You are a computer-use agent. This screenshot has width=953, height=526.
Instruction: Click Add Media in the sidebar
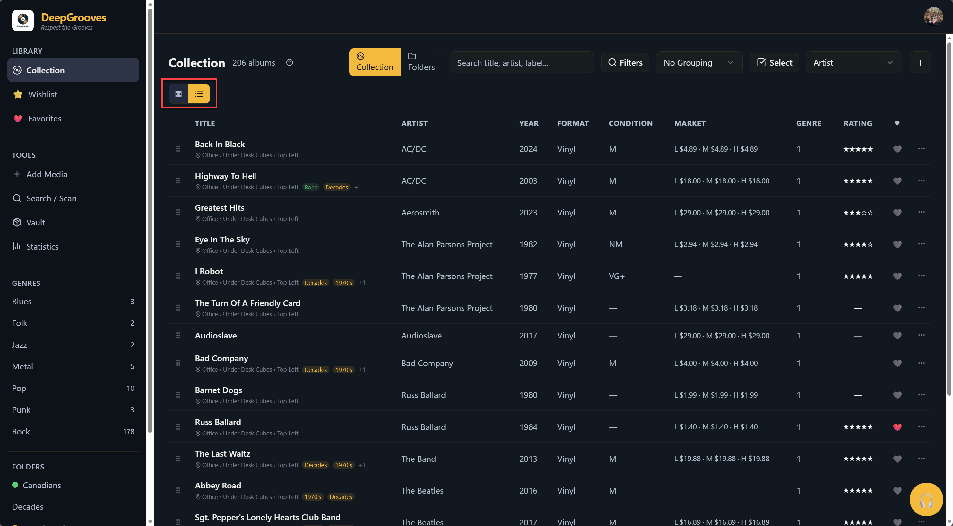tap(73, 174)
